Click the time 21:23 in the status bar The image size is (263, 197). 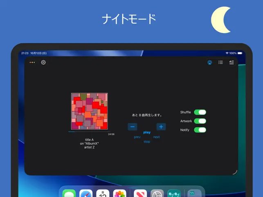[25, 53]
